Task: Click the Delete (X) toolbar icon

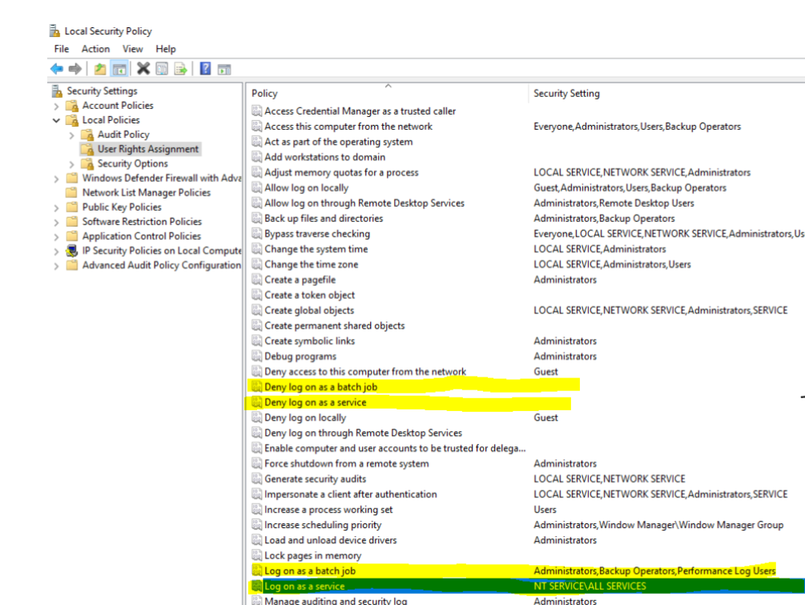Action: pyautogui.click(x=143, y=68)
